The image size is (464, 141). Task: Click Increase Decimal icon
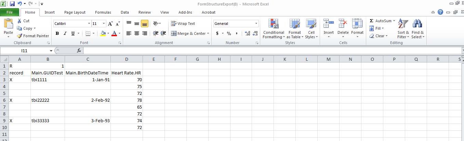[x=248, y=33]
